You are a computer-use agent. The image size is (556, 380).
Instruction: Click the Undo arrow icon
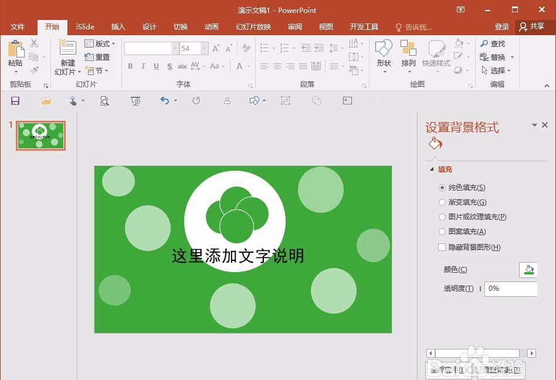165,101
